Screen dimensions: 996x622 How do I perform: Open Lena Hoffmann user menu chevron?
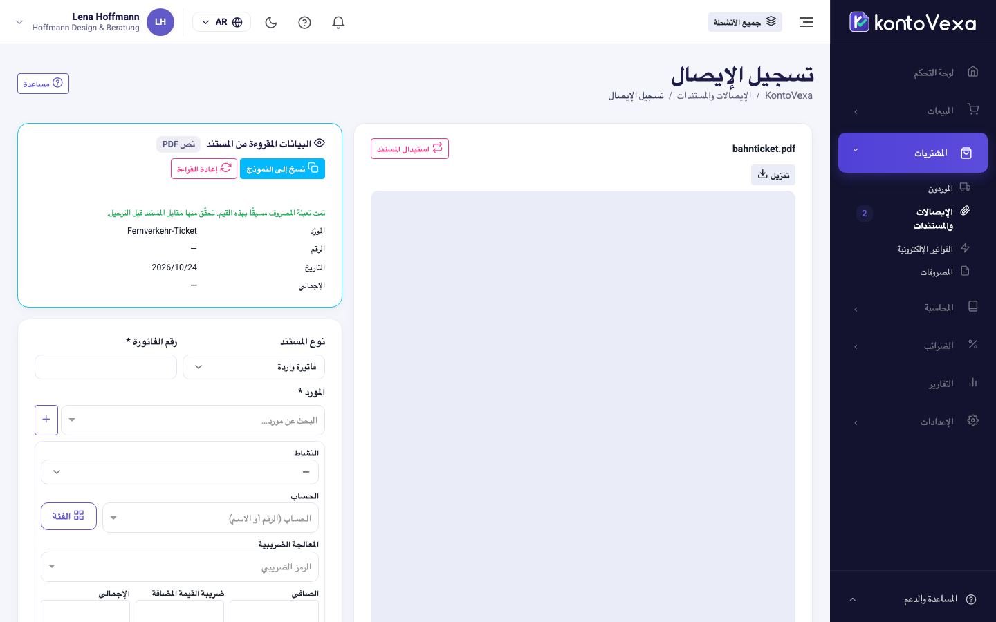[x=19, y=22]
